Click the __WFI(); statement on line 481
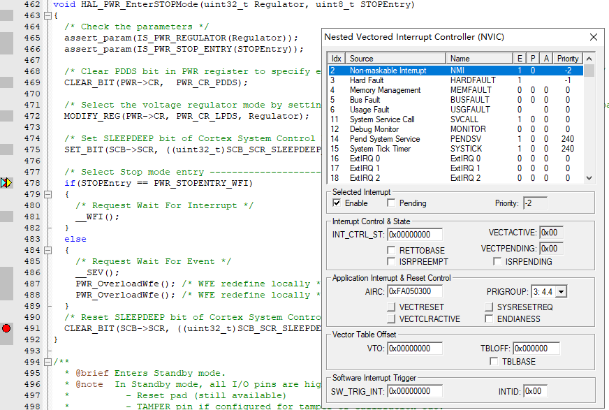 pyautogui.click(x=98, y=217)
